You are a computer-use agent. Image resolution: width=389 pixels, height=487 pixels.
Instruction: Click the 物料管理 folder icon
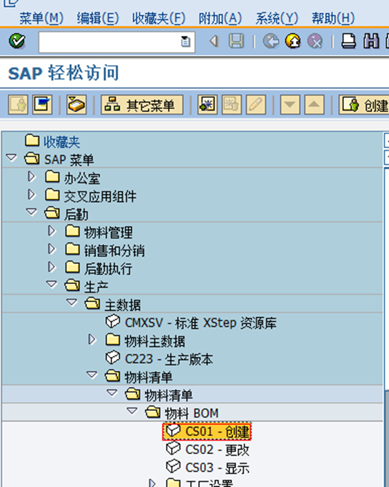click(x=72, y=231)
